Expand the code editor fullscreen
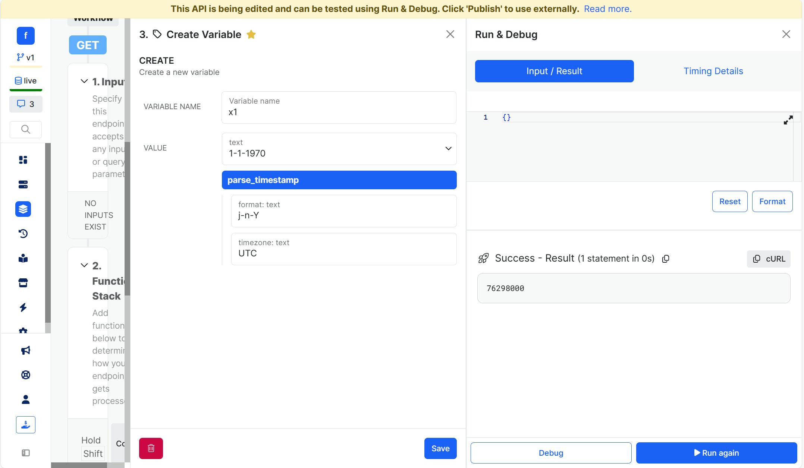The image size is (804, 468). (788, 120)
